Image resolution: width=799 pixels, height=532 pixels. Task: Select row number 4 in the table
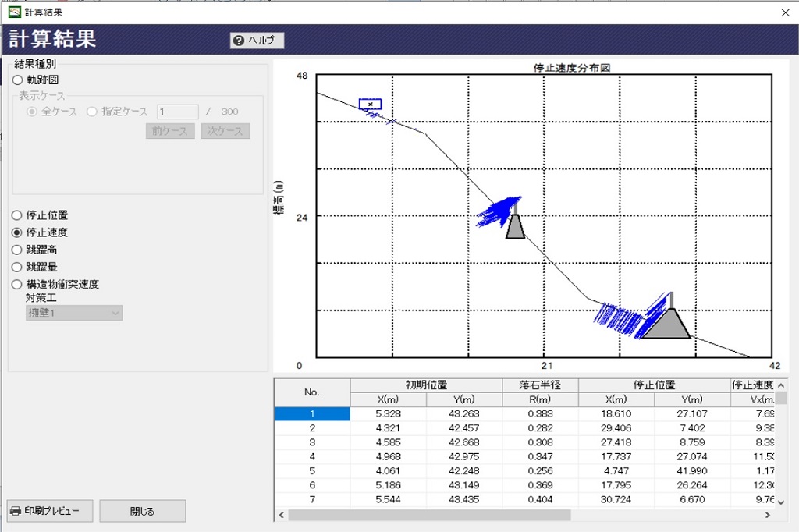click(312, 456)
